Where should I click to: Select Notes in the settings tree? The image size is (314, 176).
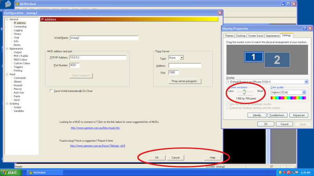[17, 45]
